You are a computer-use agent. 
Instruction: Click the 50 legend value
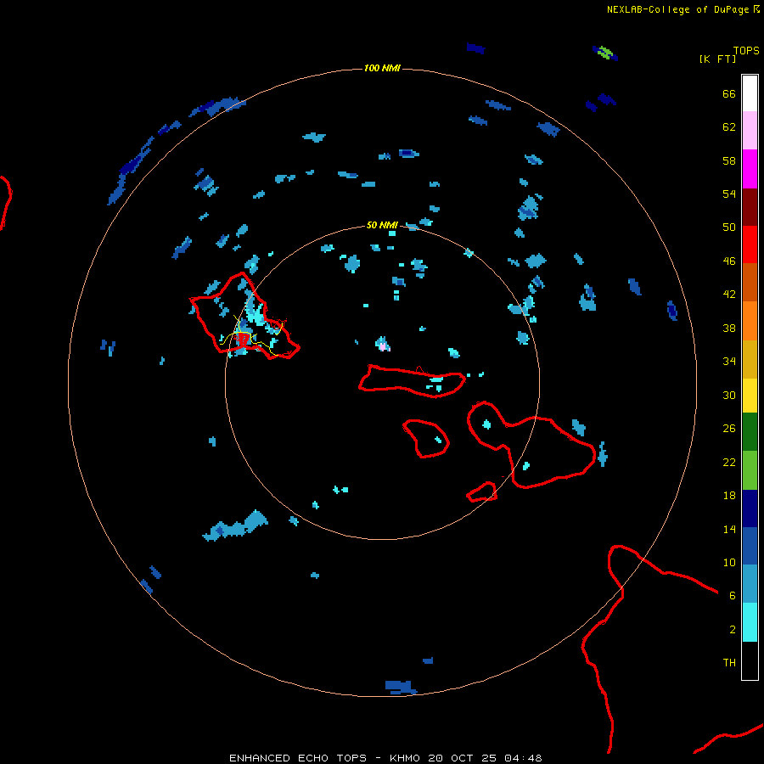[729, 228]
